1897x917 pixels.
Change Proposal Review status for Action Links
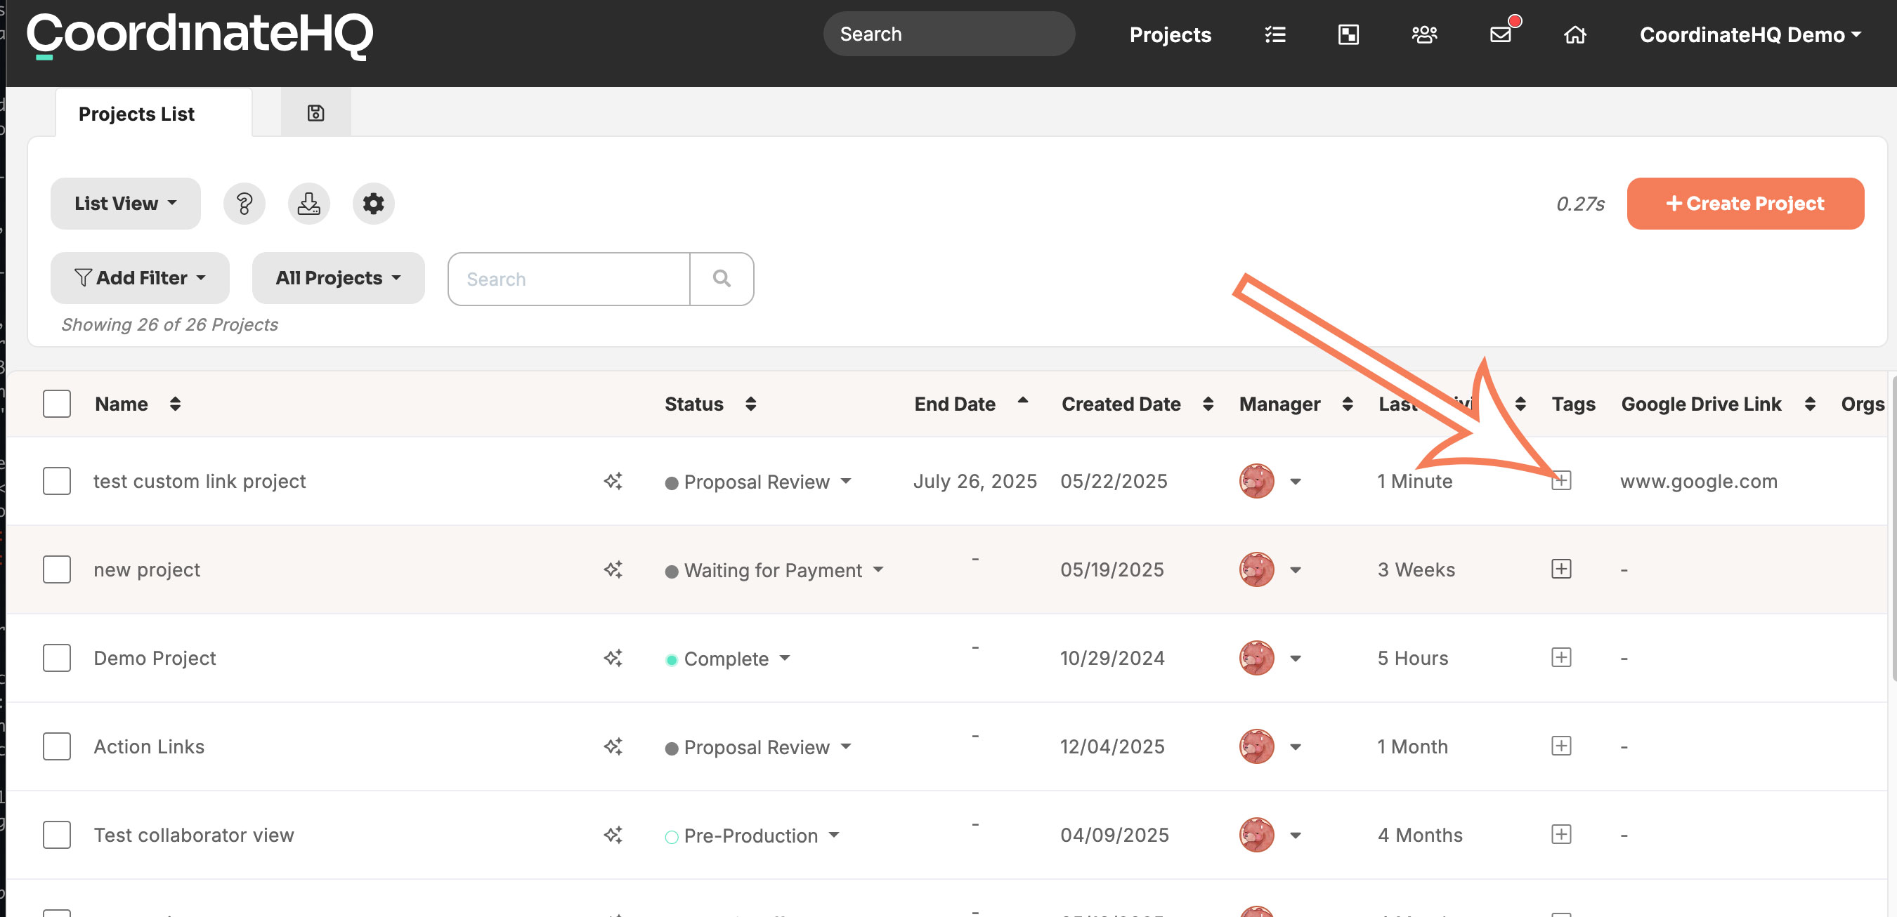[x=758, y=747]
